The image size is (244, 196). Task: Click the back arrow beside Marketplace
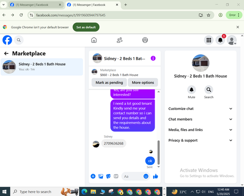(x=6, y=53)
